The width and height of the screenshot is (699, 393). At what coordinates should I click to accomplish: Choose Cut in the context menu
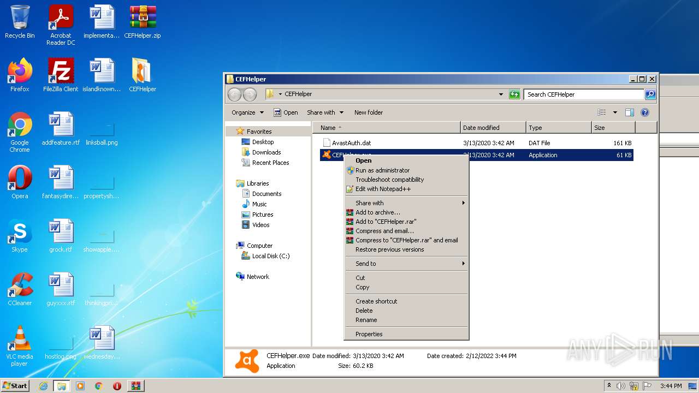[406, 278]
